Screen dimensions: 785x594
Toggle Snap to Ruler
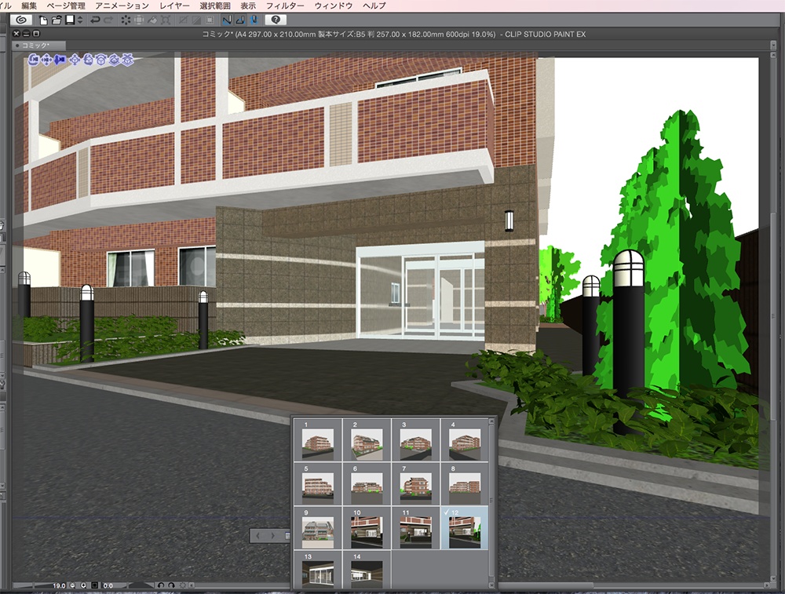[x=227, y=20]
